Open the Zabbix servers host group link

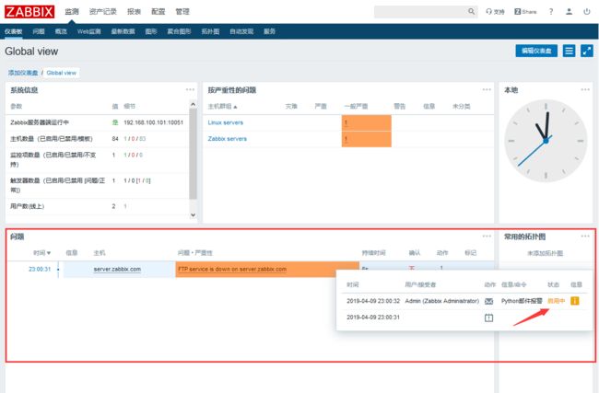point(228,138)
